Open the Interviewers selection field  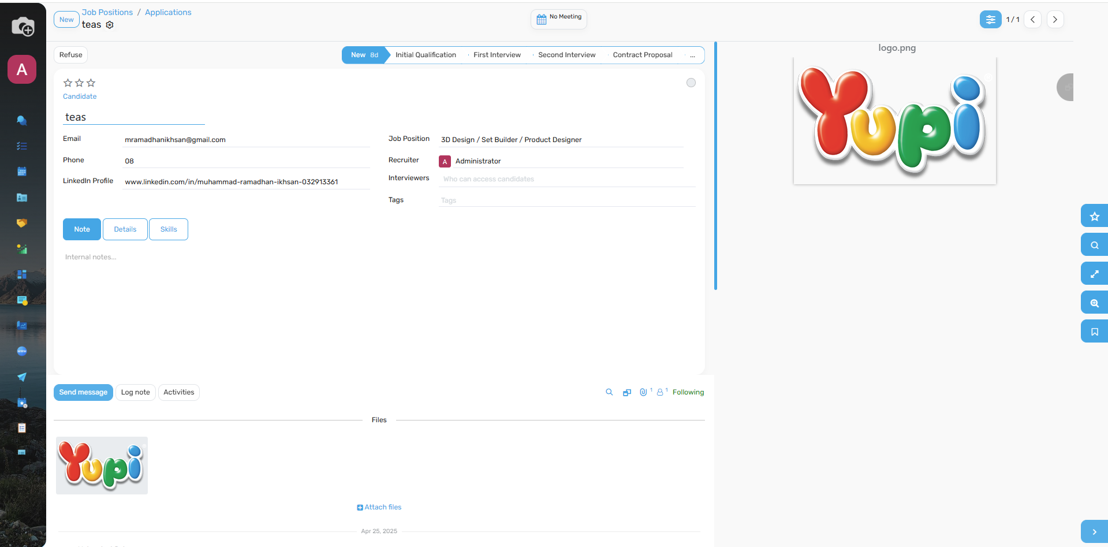[567, 179]
